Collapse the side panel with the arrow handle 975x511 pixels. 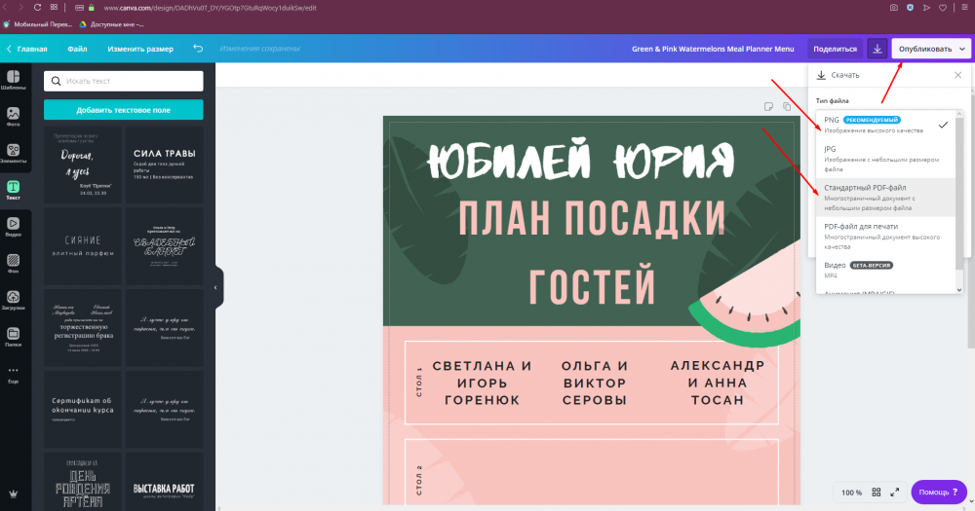[x=215, y=287]
